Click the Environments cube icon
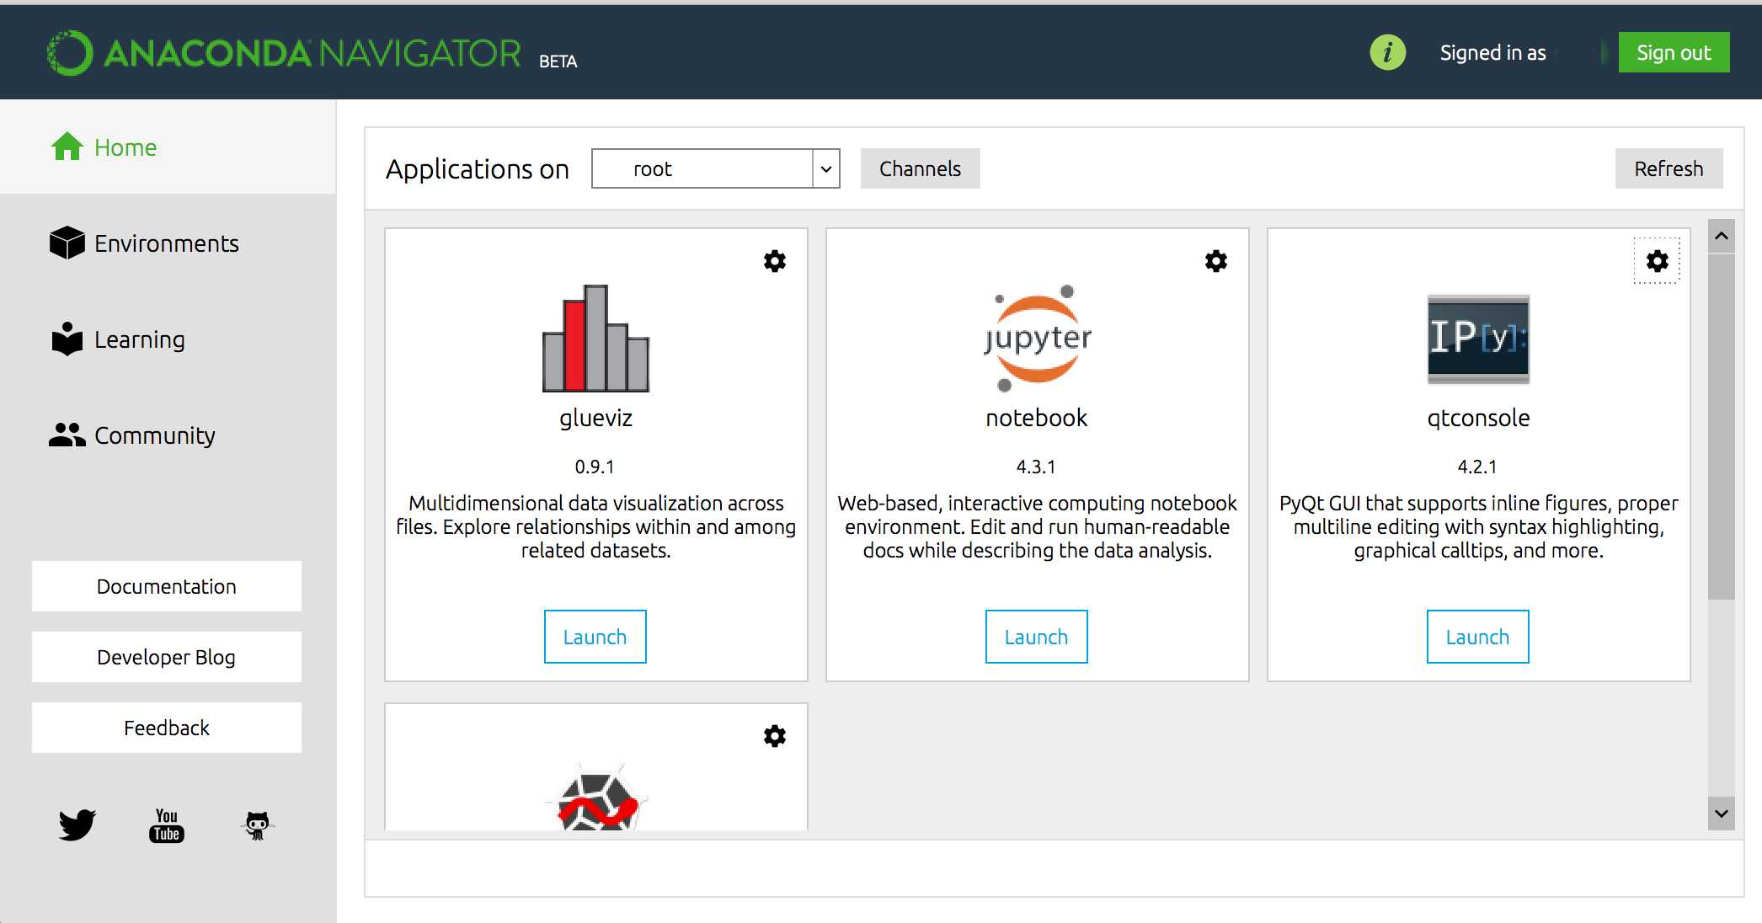The height and width of the screenshot is (923, 1762). tap(67, 243)
